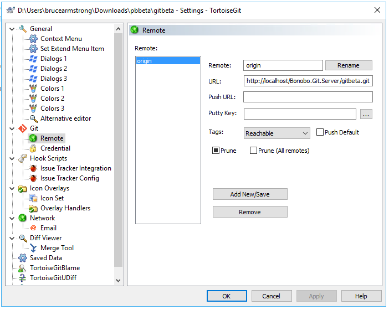Click the Network globe icon
The width and height of the screenshot is (389, 310).
point(23,218)
